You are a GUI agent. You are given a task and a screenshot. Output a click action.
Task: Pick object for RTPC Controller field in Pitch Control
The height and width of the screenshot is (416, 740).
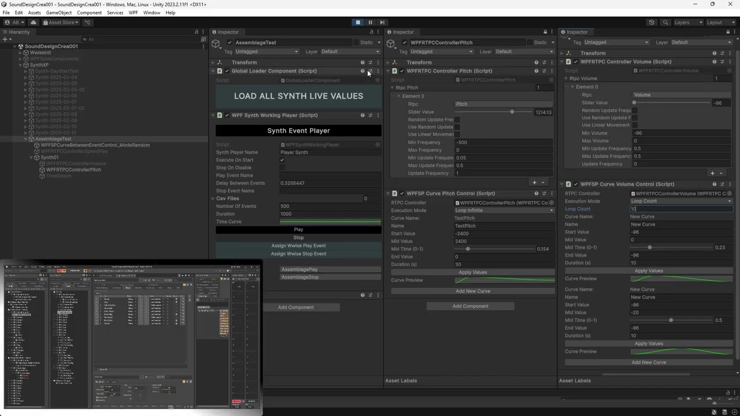[x=551, y=203]
